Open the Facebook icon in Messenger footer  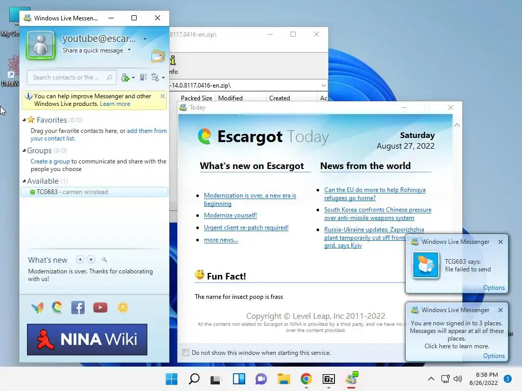(78, 308)
